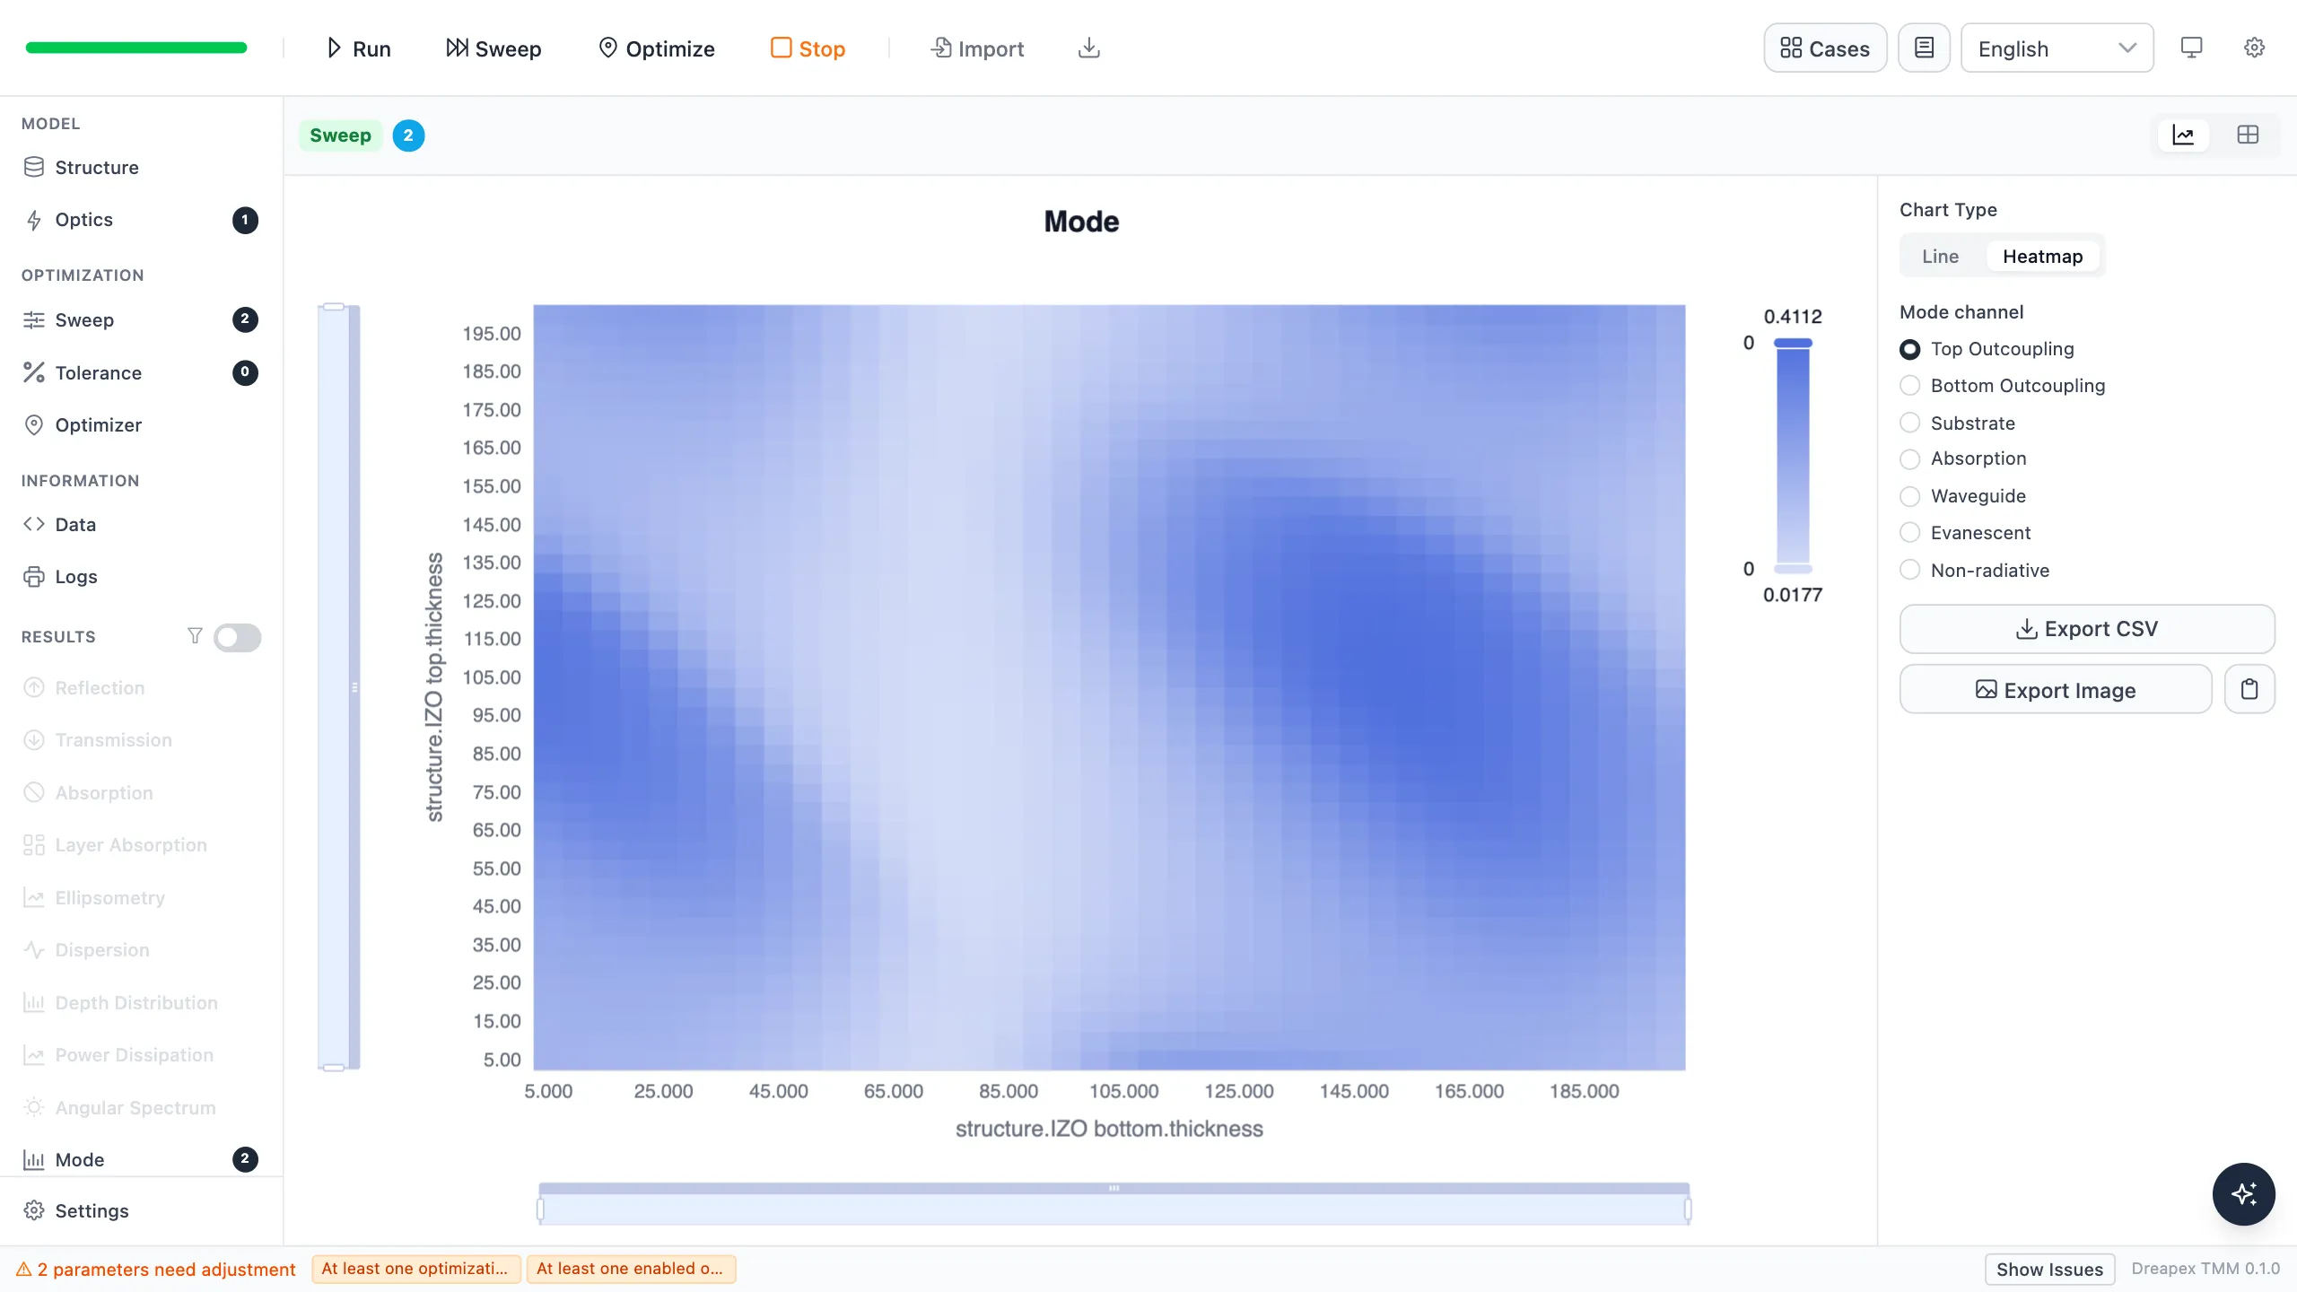Screen dimensions: 2297x1292
Task: Open Optics in the sidebar
Action: click(142, 220)
